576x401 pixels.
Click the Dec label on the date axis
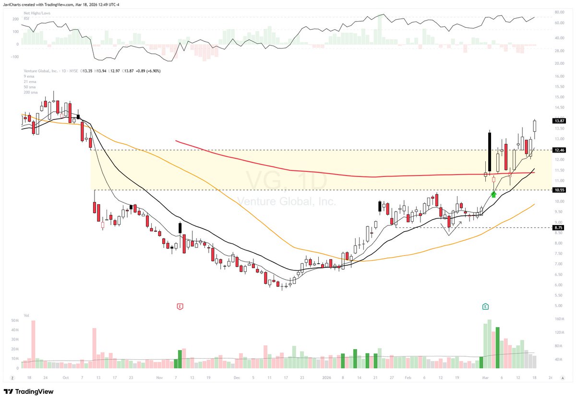tap(237, 378)
